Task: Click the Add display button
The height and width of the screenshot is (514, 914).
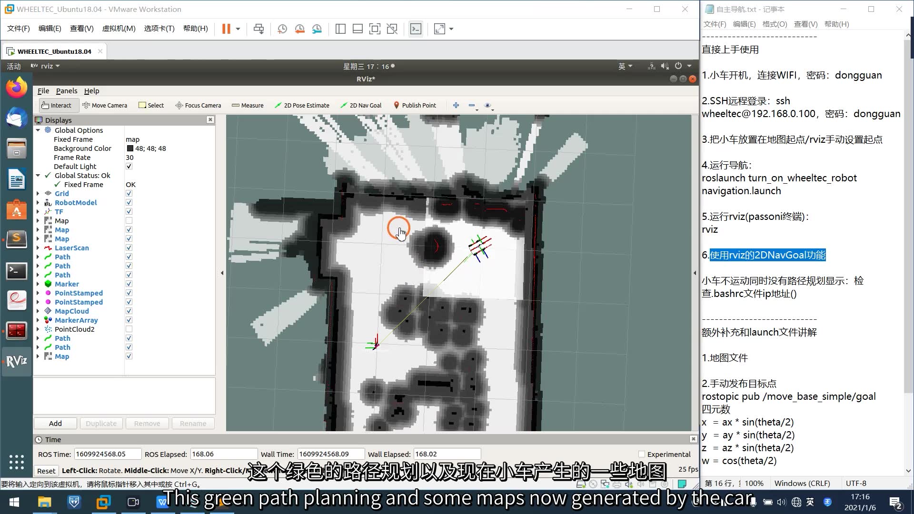Action: 55,423
